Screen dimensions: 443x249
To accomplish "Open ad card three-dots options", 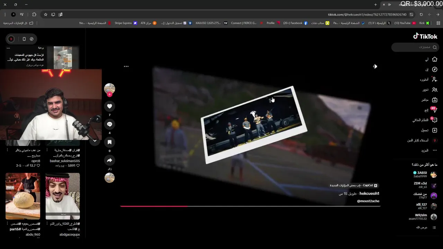I will 8,48.
